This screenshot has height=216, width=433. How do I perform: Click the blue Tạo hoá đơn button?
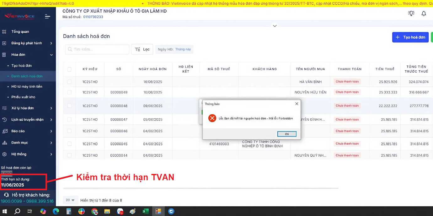coord(410,37)
